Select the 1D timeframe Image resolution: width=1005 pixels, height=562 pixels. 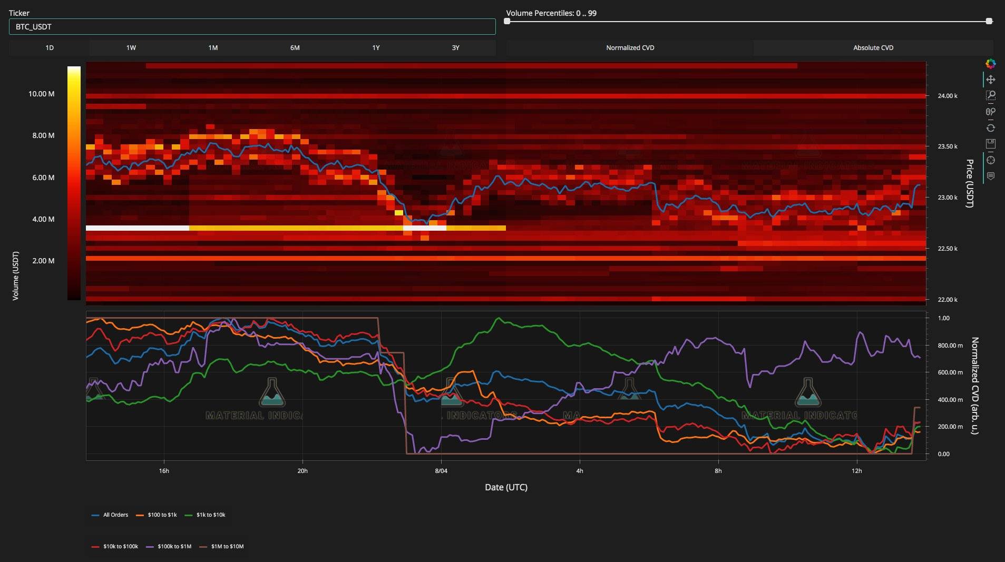[x=50, y=47]
